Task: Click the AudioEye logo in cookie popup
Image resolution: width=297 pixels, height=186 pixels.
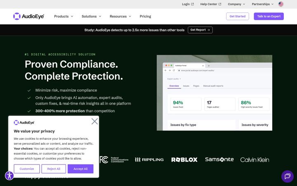Action: (24, 123)
